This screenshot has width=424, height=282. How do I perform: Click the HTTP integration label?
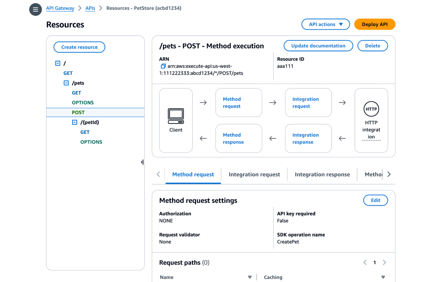pos(371,130)
